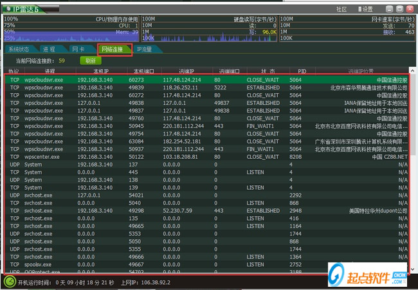418x290 pixels.
Task: Open the 设置 settings menu
Action: [365, 10]
